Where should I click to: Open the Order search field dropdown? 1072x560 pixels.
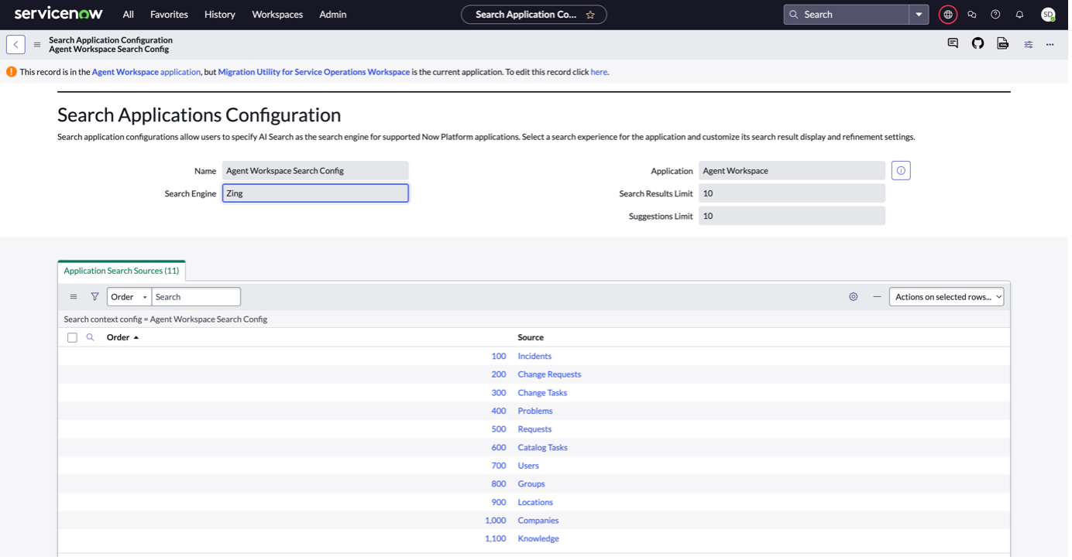(129, 298)
